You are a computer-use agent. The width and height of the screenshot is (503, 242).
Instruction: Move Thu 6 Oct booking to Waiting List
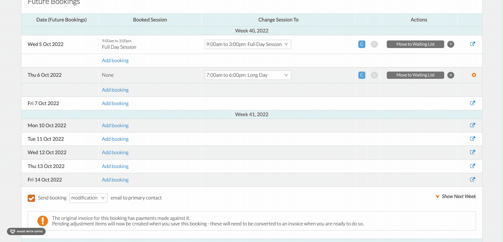(x=415, y=75)
